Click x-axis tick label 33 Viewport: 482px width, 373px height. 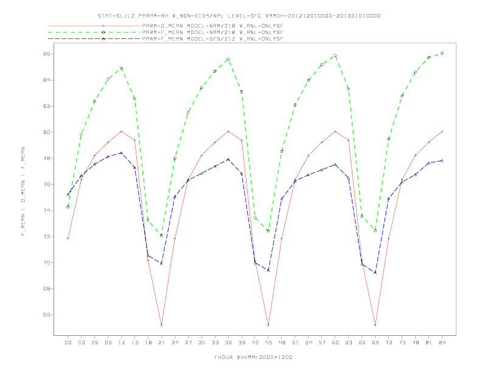(215, 343)
